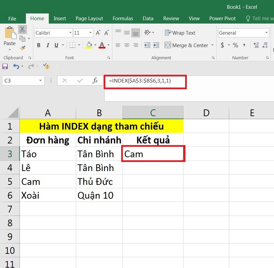274x268 pixels.
Task: Toggle Center alignment for the selection
Action: [127, 45]
